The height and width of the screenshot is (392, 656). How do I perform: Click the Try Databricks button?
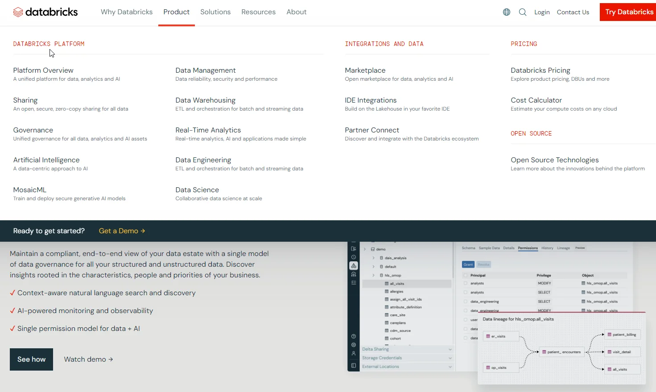[628, 12]
